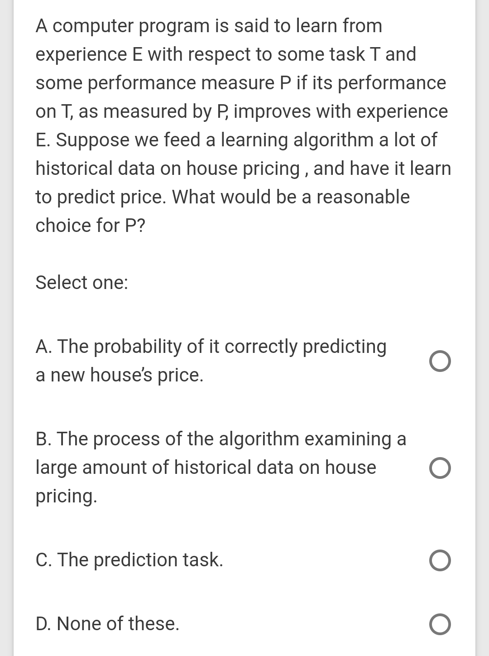Click the 'Select one:' prompt text
489x656 pixels.
pyautogui.click(x=82, y=283)
